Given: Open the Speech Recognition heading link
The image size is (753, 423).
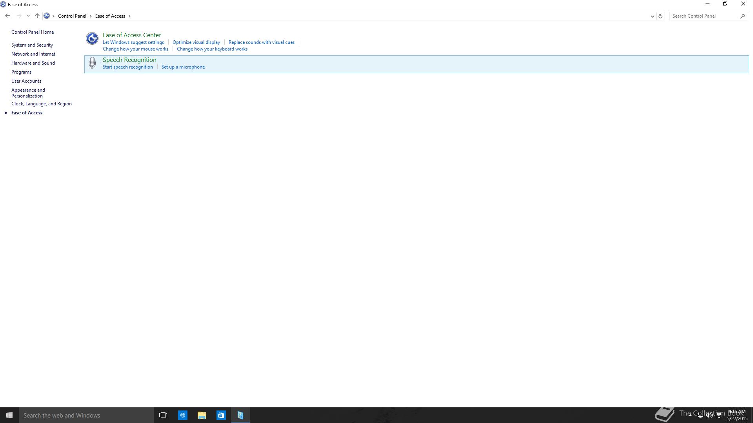Looking at the screenshot, I should [129, 60].
